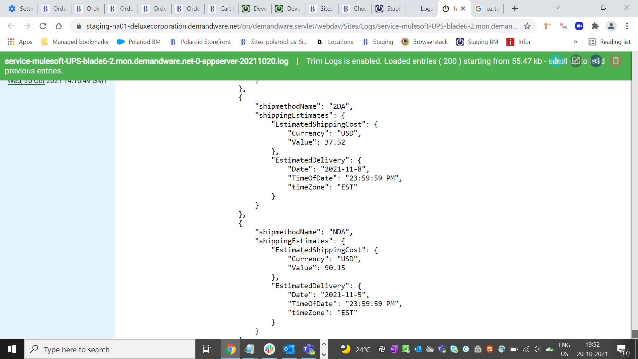Click the trash delete log icon
Screen dimensions: 638x359
pyautogui.click(x=616, y=61)
